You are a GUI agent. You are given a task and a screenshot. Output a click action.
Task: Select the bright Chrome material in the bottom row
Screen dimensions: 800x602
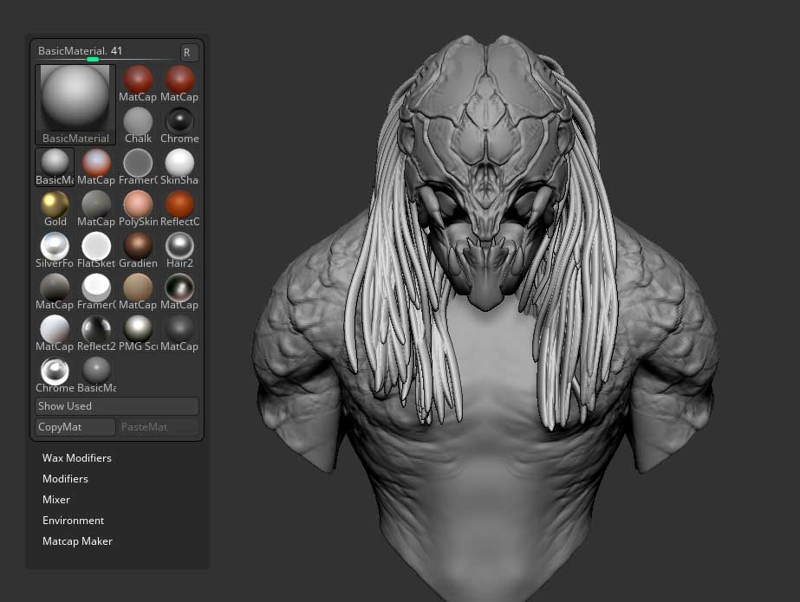55,375
